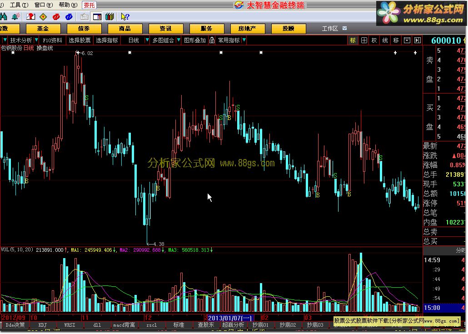The height and width of the screenshot is (334, 468).
Task: Switch to the dll indicator tab
Action: coord(97,325)
